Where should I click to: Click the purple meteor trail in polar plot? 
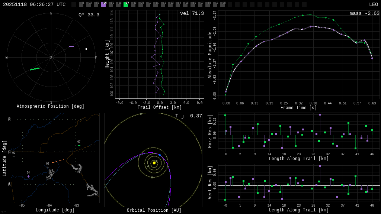point(71,46)
